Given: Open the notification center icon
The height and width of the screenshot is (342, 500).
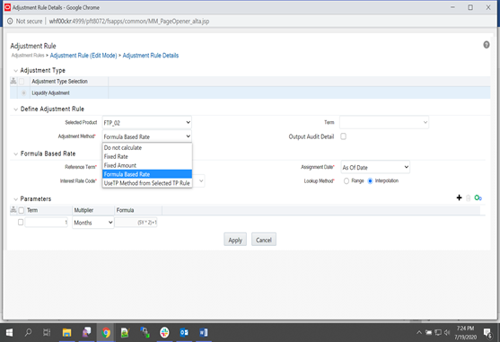Looking at the screenshot, I should tap(487, 333).
